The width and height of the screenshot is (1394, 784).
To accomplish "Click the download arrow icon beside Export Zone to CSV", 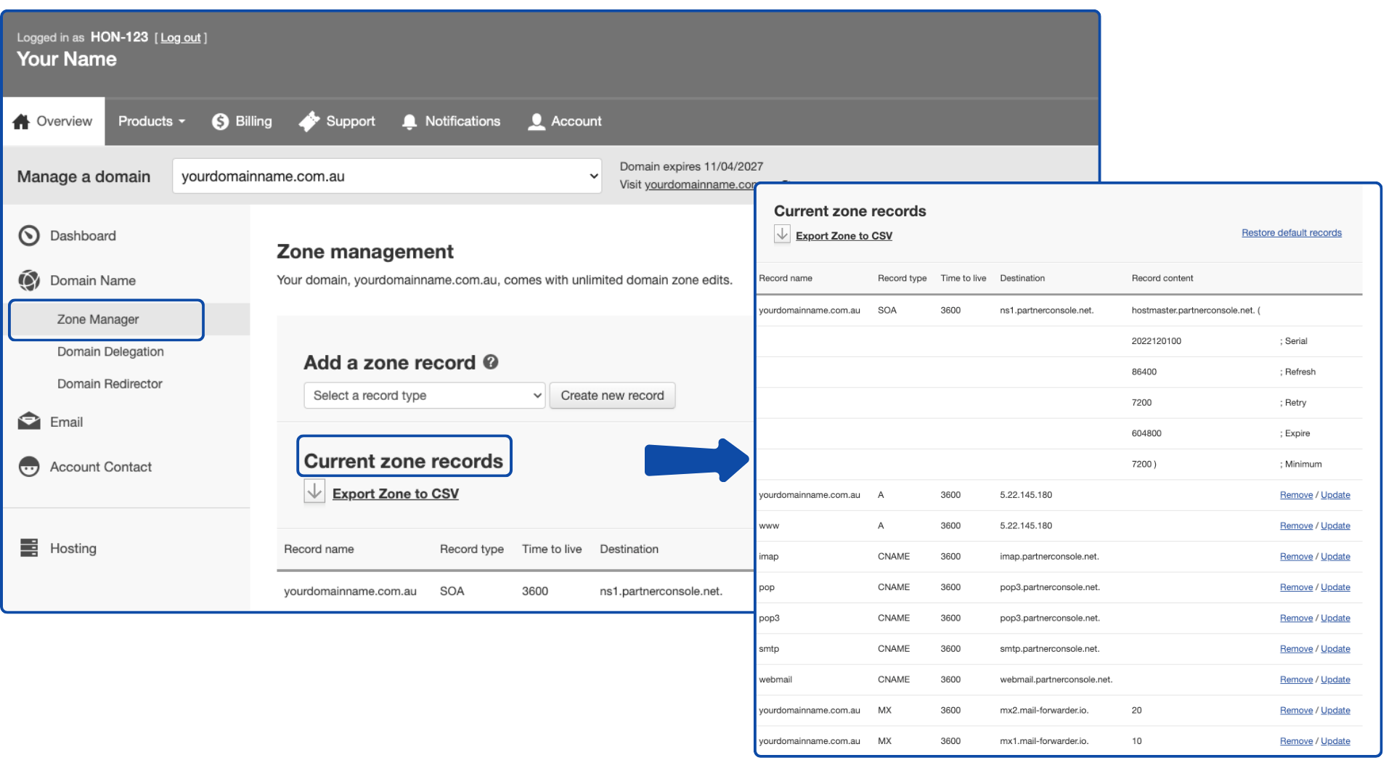I will click(x=314, y=491).
